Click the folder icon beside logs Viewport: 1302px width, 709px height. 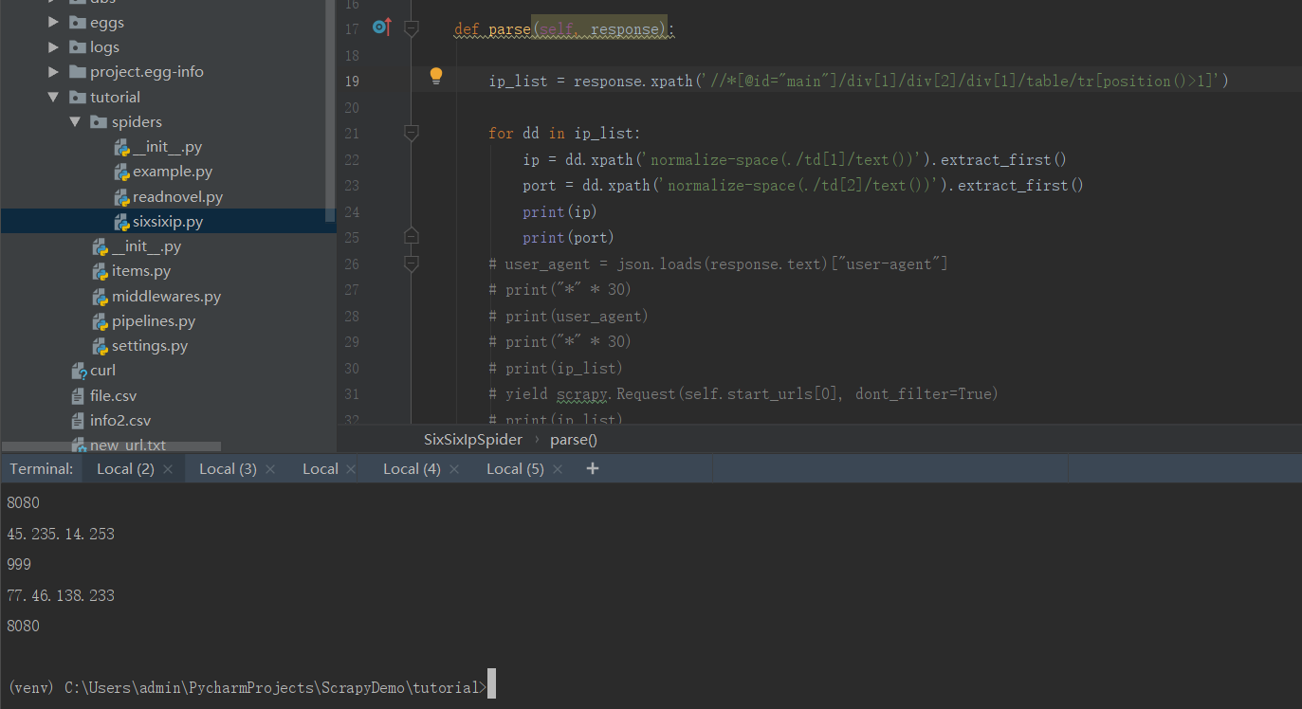(x=78, y=47)
